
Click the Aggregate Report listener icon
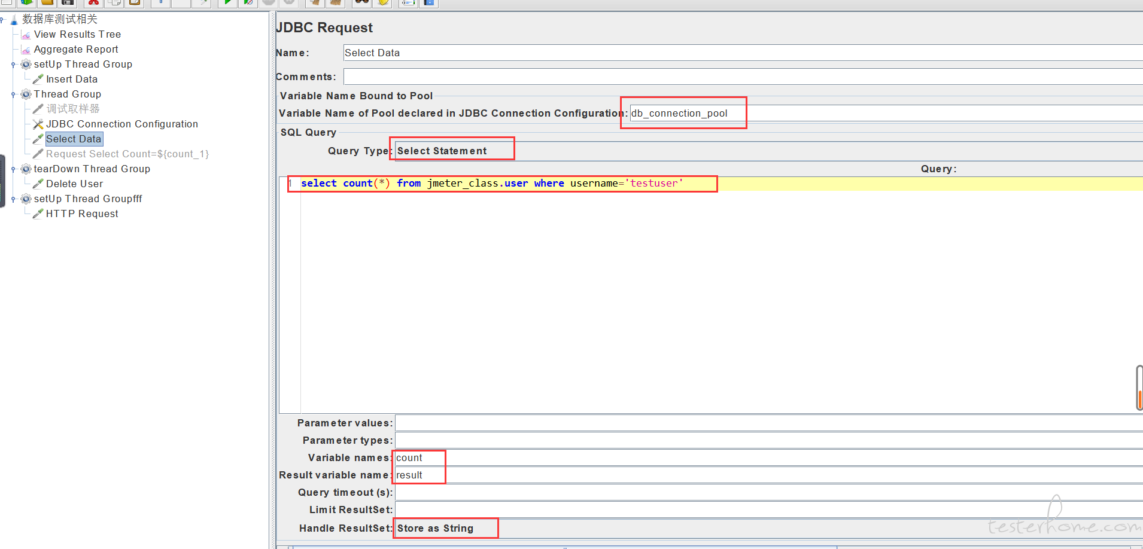tap(26, 50)
